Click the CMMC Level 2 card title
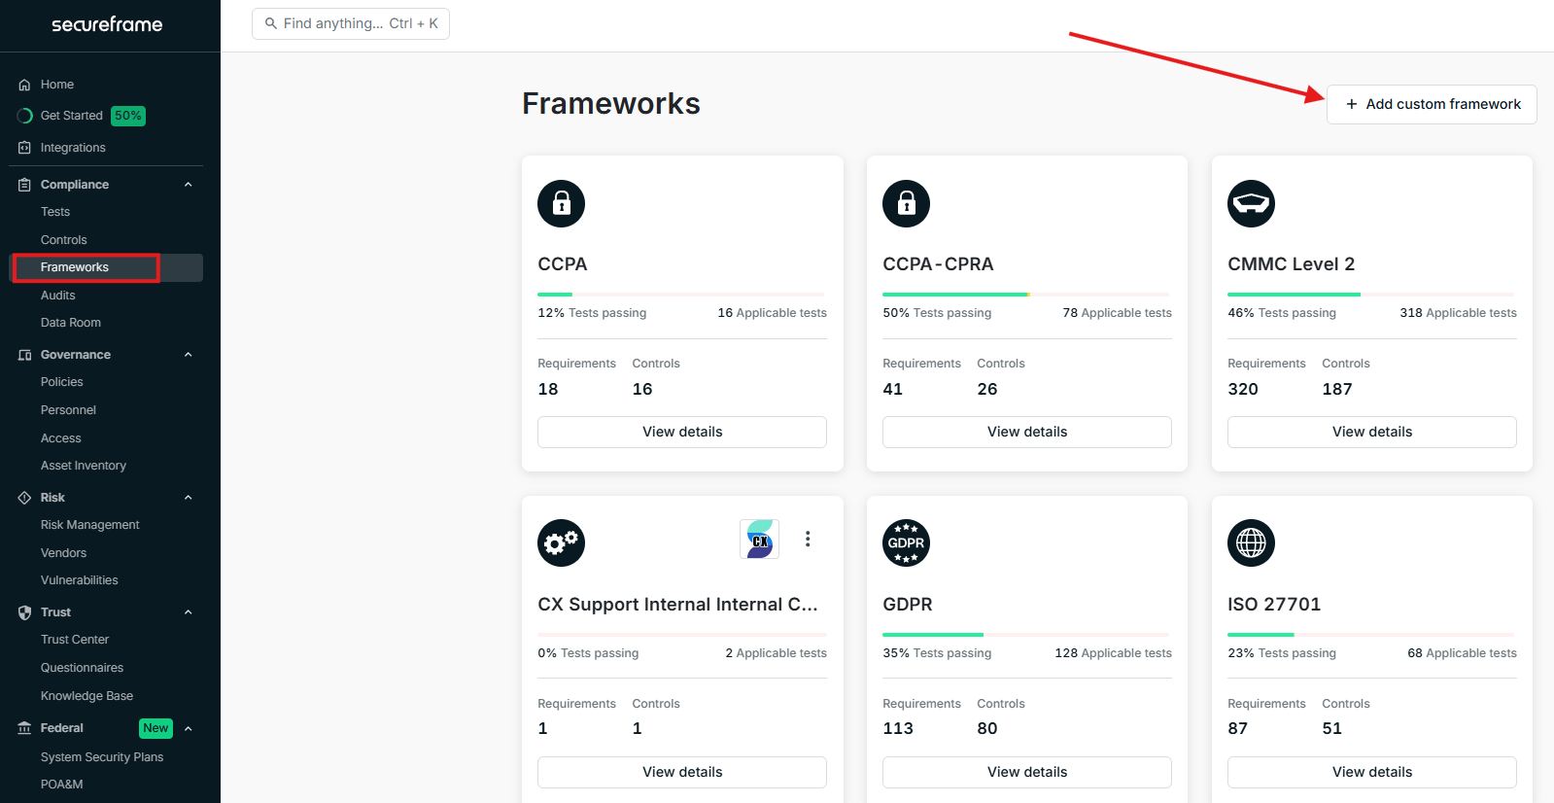 coord(1291,264)
